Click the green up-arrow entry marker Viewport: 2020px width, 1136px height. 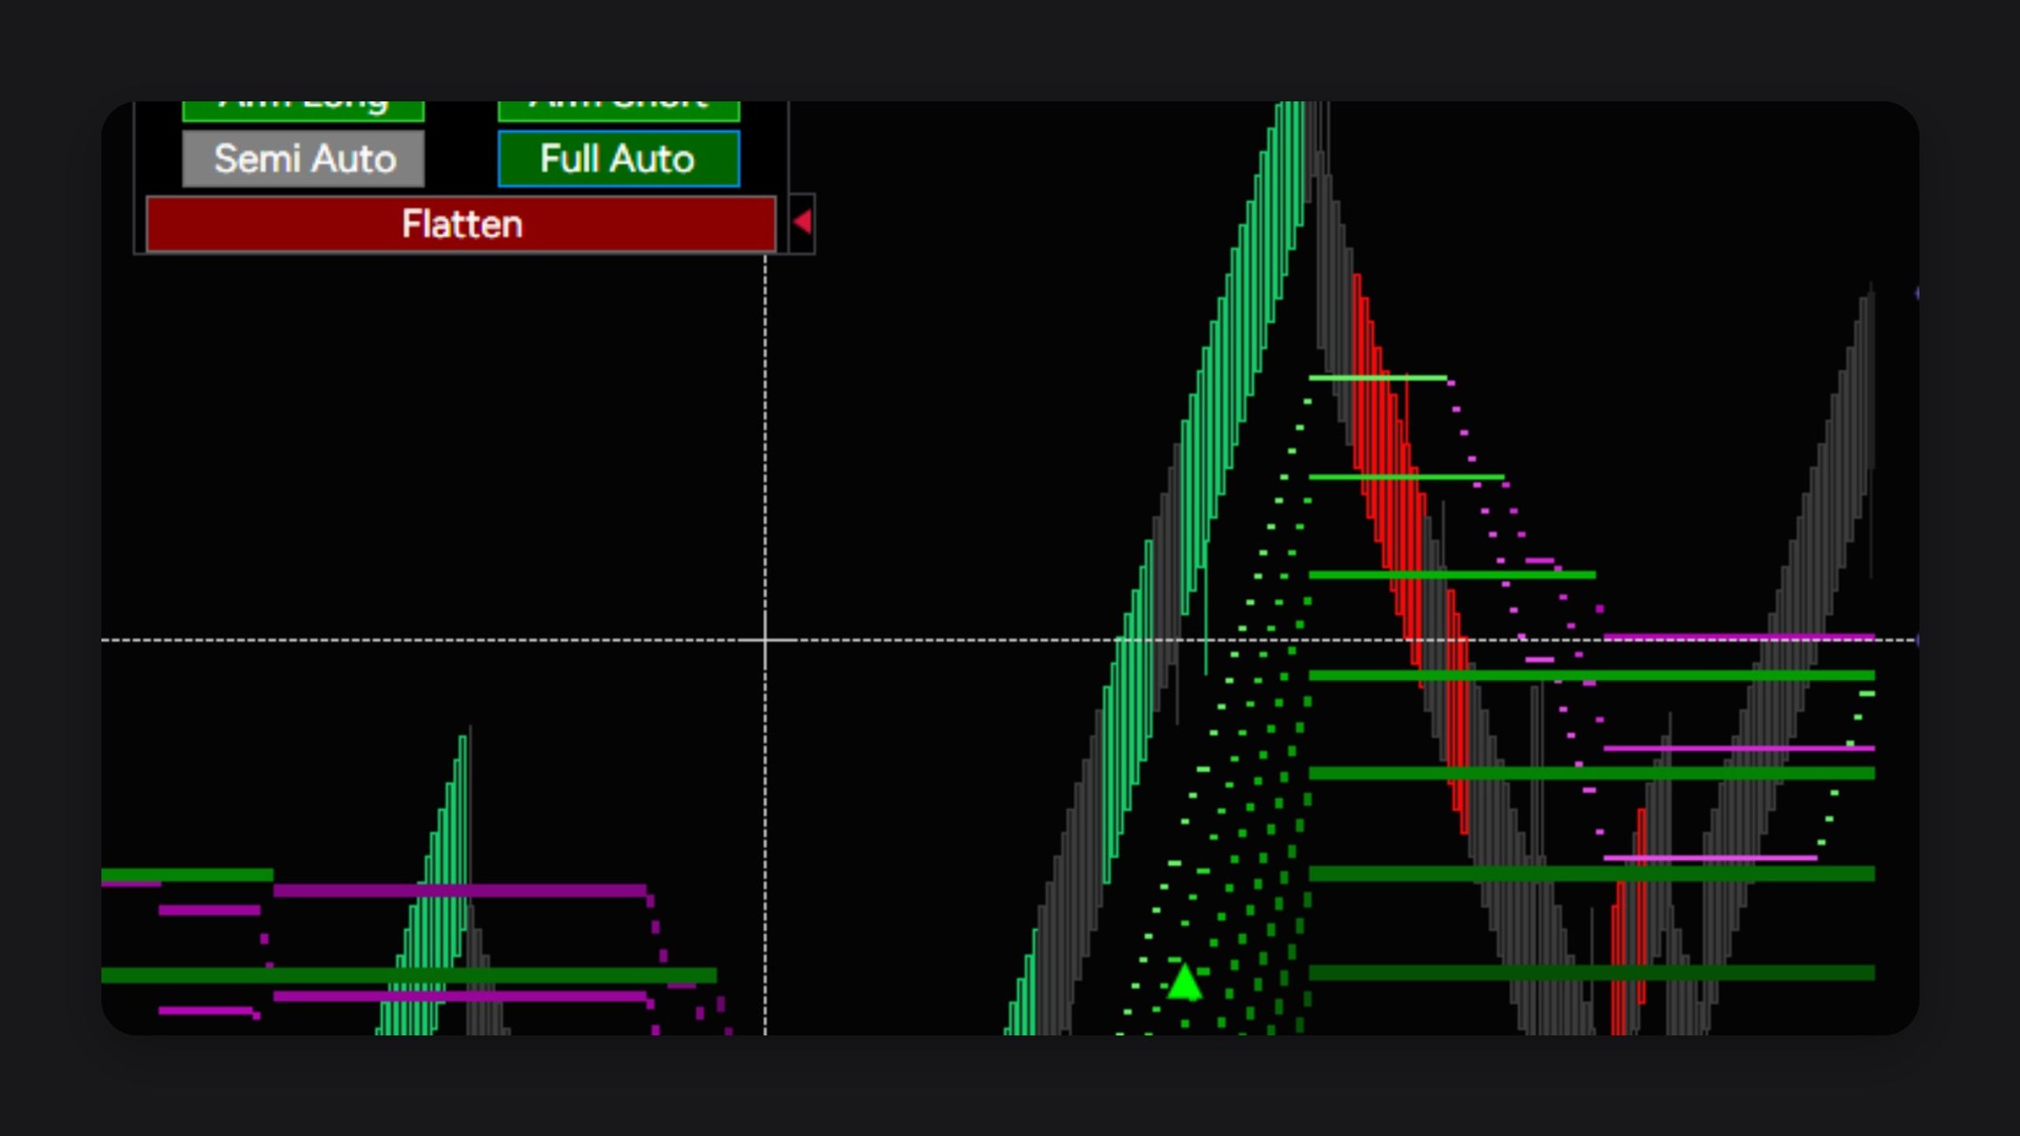[x=1184, y=981]
